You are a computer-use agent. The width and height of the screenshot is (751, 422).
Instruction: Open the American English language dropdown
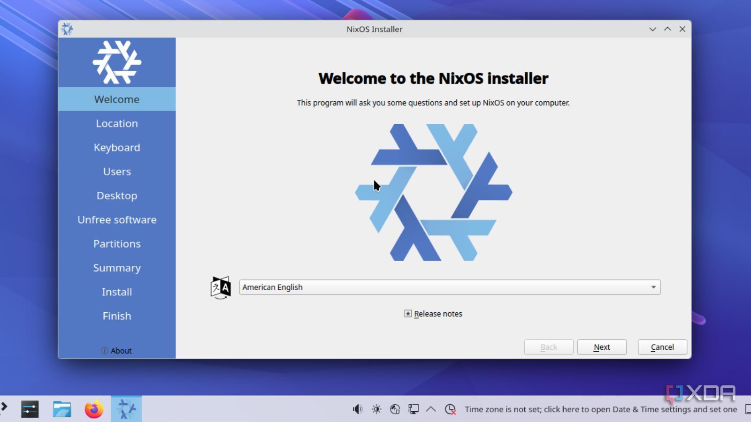click(449, 287)
